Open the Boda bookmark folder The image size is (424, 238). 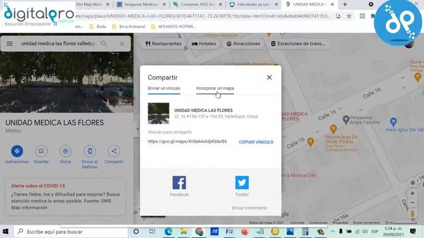click(97, 26)
